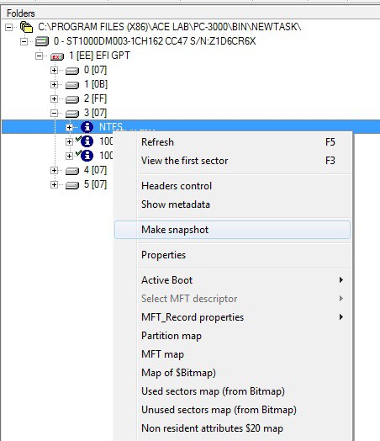The width and height of the screenshot is (380, 441).
Task: Collapse the 1 [EE] EFI GPT node
Action: pos(39,56)
